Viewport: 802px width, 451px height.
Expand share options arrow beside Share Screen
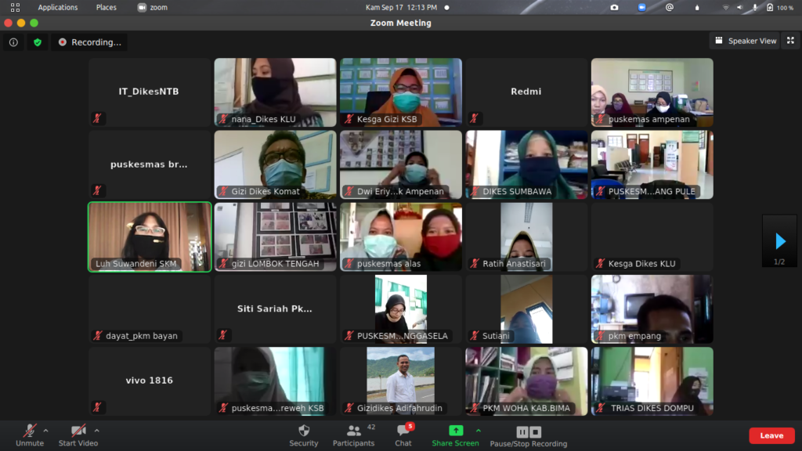pos(479,431)
